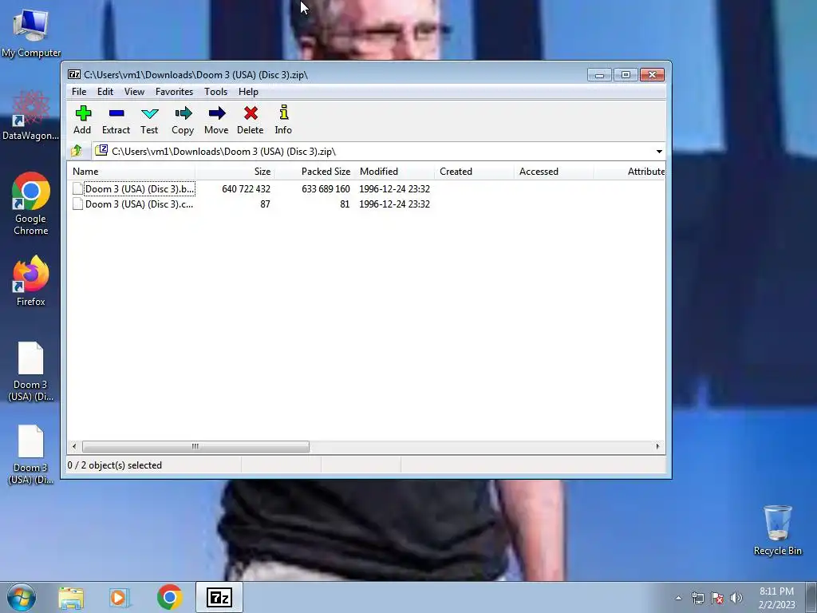Click the Show Desktop strip

click(x=811, y=597)
